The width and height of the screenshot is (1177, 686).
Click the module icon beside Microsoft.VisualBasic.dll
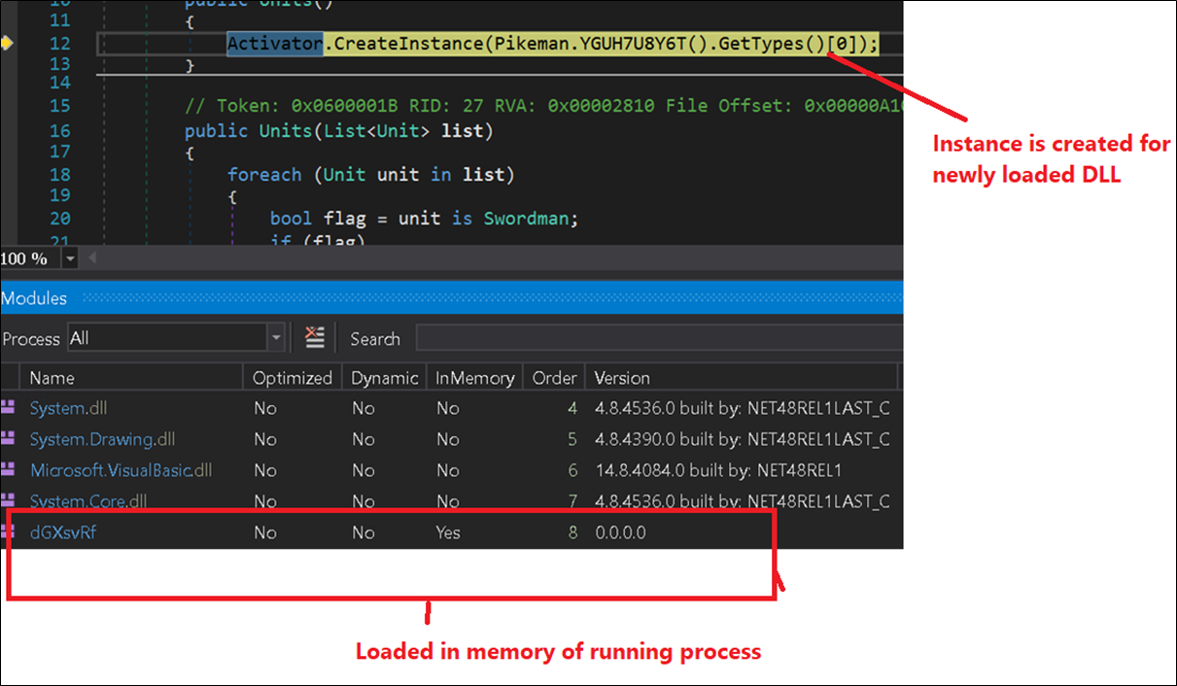(x=9, y=470)
